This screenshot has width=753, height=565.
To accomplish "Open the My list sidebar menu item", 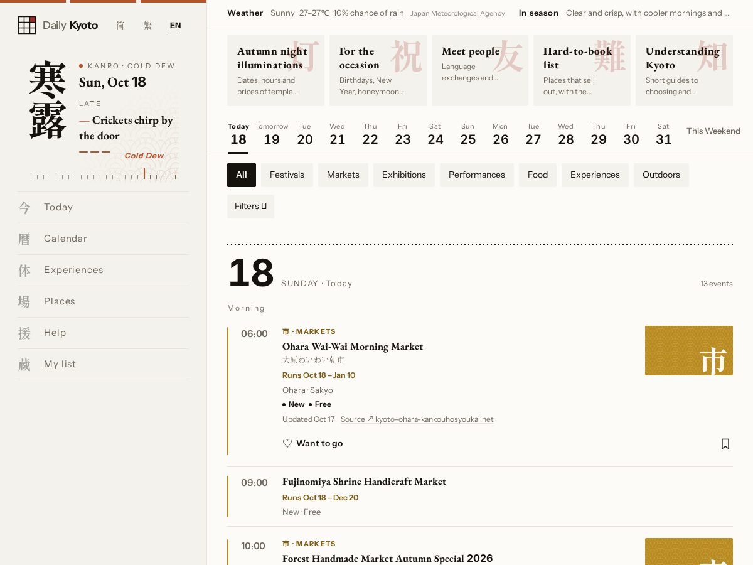I will (103, 364).
